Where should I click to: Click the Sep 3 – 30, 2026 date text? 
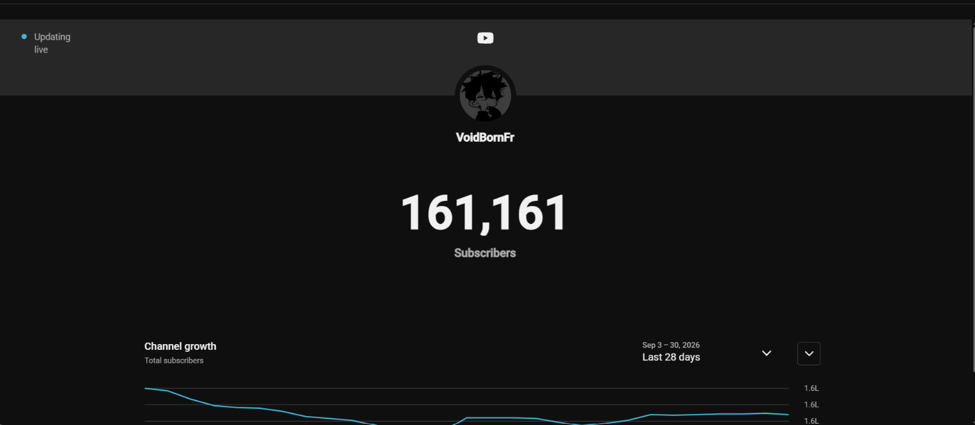671,345
